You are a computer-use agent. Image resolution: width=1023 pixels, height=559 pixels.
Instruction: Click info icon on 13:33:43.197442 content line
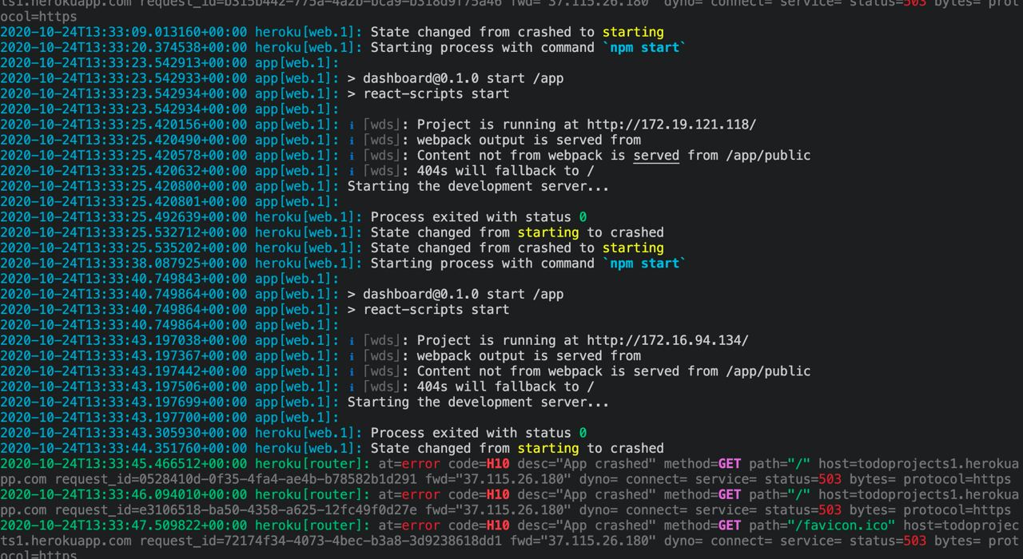(x=352, y=371)
